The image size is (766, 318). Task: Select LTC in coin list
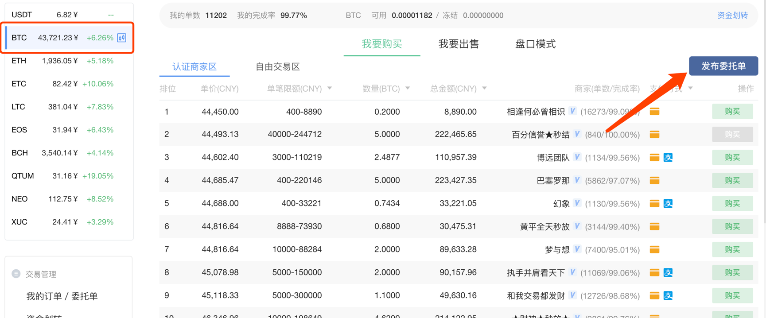pyautogui.click(x=69, y=107)
